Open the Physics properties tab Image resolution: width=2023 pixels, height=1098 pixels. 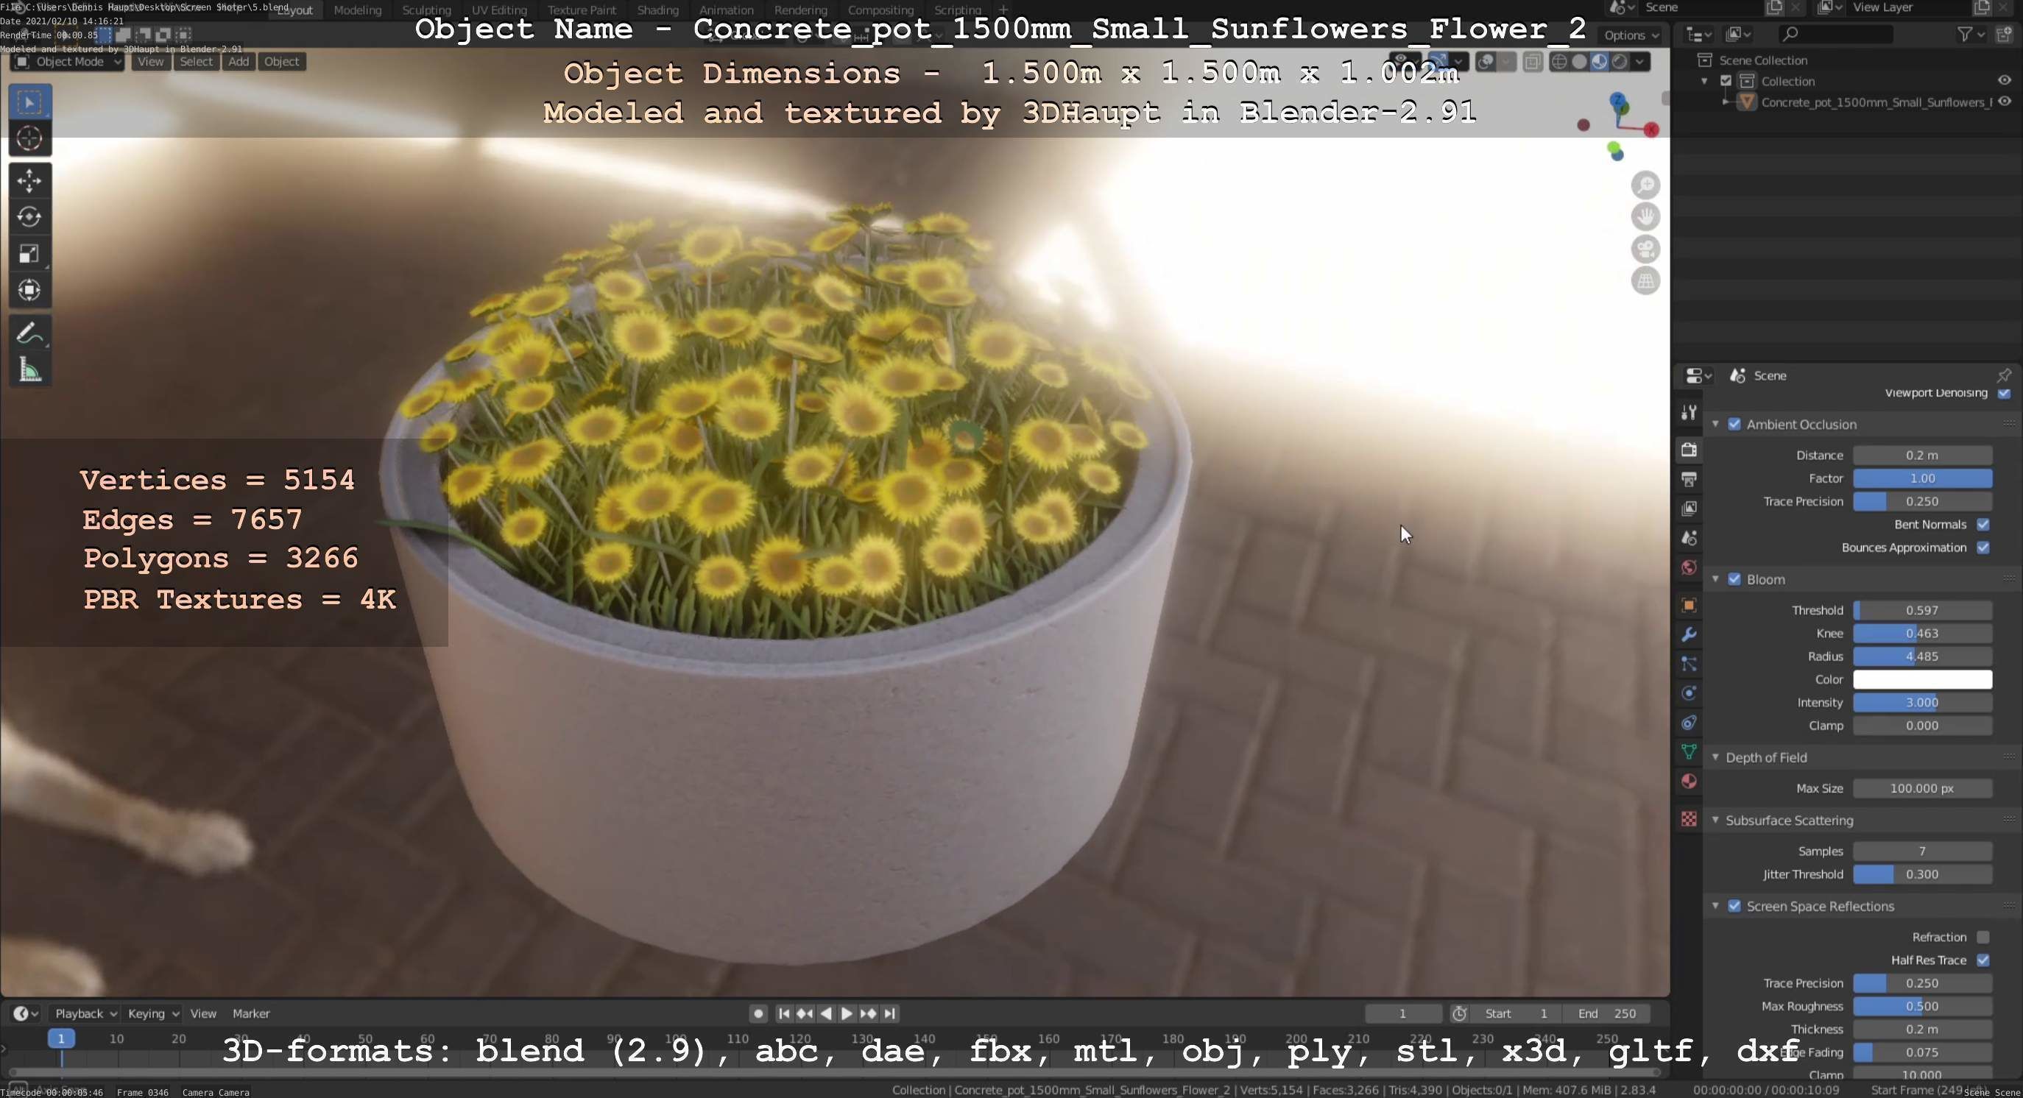coord(1689,693)
